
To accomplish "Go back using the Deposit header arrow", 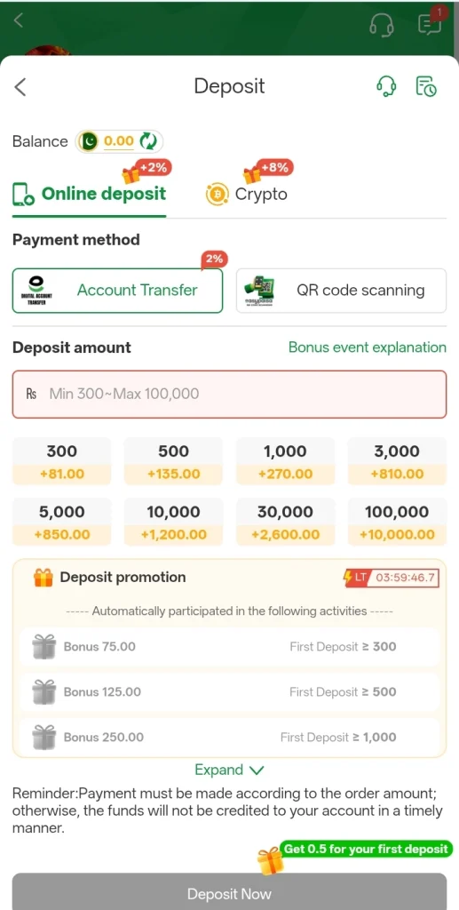I will click(x=20, y=87).
